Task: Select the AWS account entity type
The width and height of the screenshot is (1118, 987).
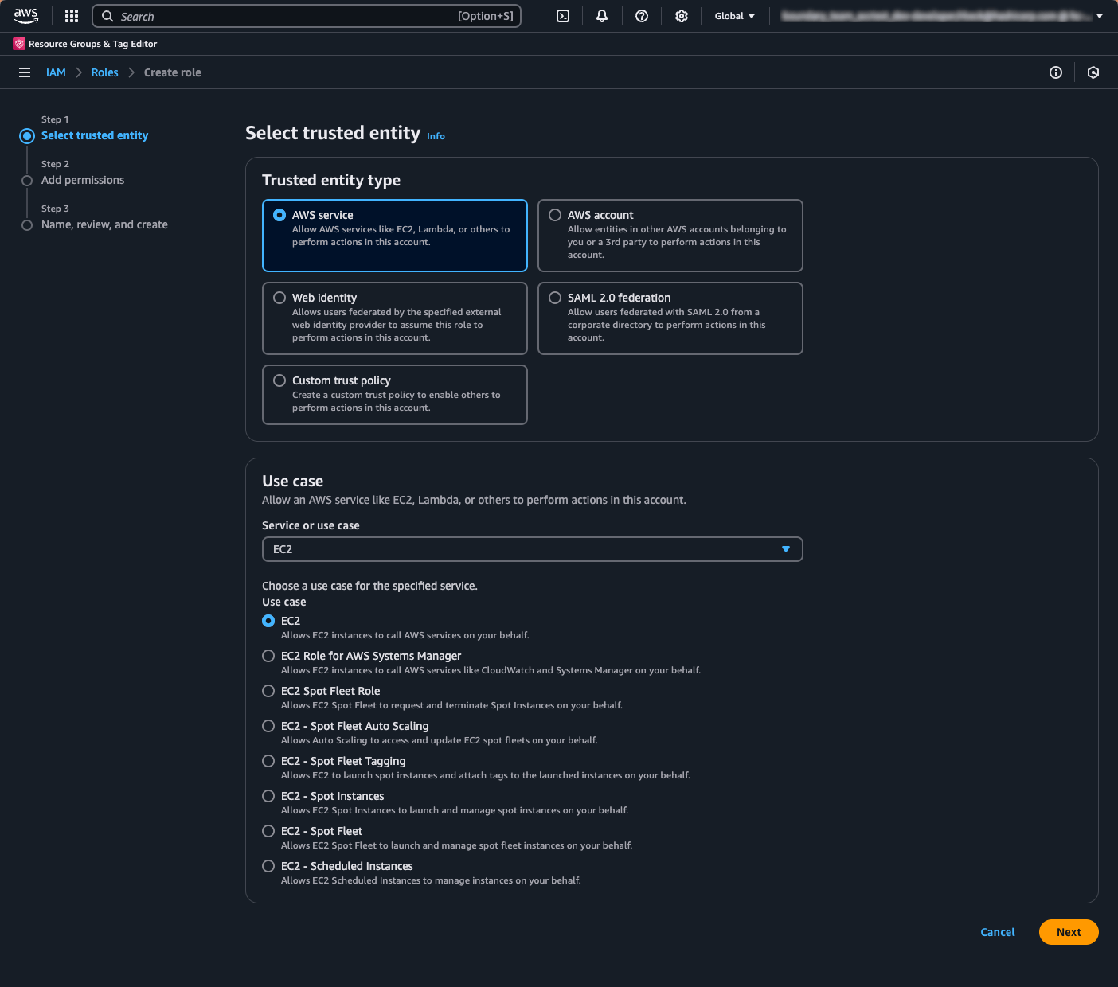Action: coord(670,236)
